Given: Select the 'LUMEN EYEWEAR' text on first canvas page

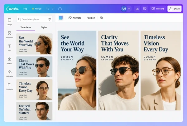Looking at the screenshot, I should [x=67, y=58].
